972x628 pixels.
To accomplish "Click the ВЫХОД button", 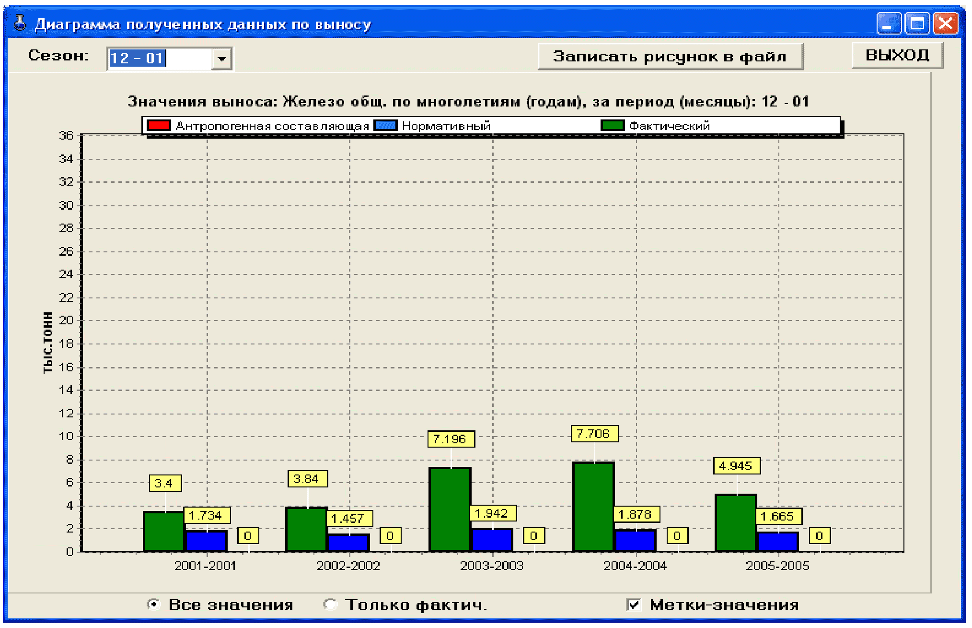I will pos(897,55).
